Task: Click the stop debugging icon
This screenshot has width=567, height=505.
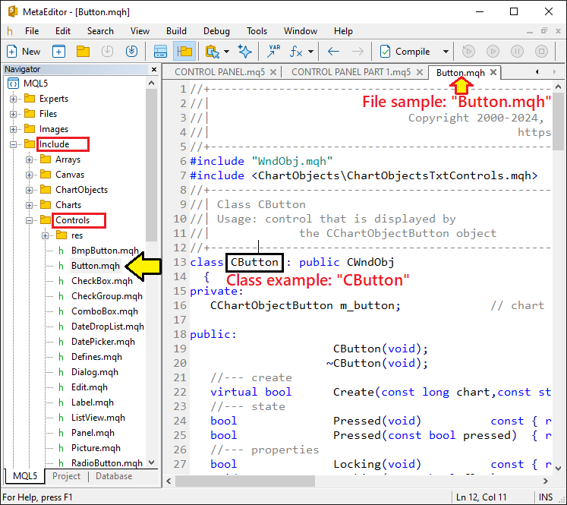Action: (541, 52)
